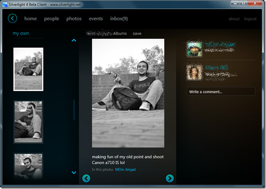Click the first commenter's name link

(x=220, y=45)
